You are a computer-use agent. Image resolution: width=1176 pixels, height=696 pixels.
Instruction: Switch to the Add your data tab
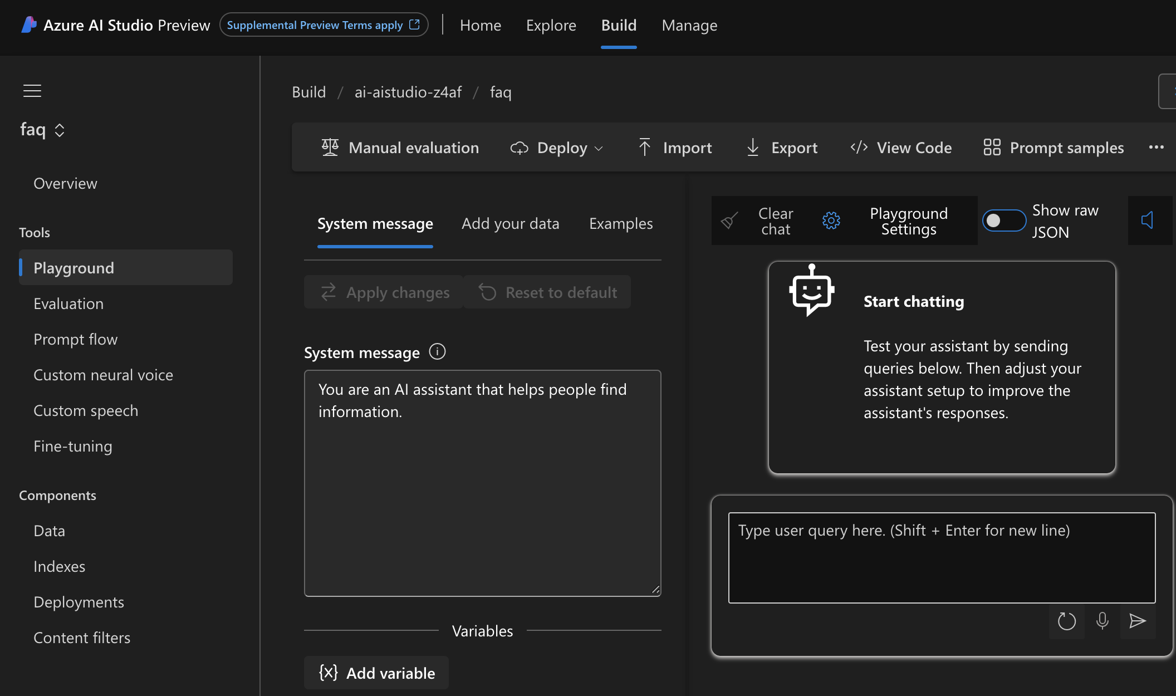510,224
